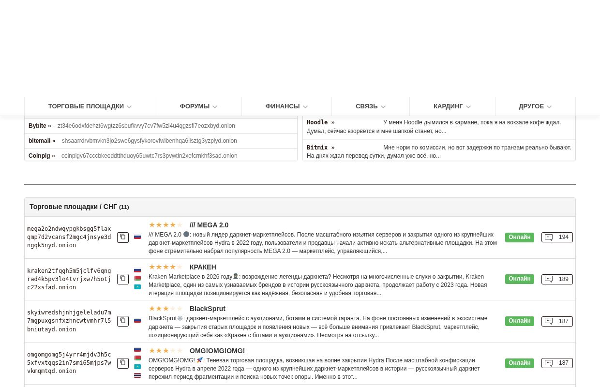600x387 pixels.
Task: Select the СВЯЗЬ navigation menu item
Action: (x=370, y=106)
